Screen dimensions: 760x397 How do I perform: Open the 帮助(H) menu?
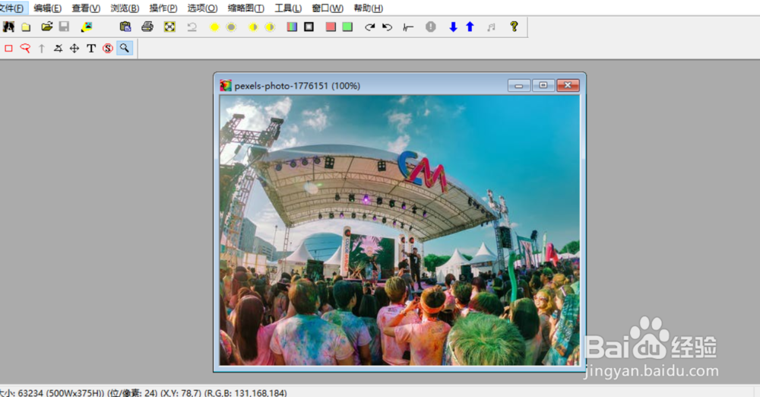(x=369, y=8)
